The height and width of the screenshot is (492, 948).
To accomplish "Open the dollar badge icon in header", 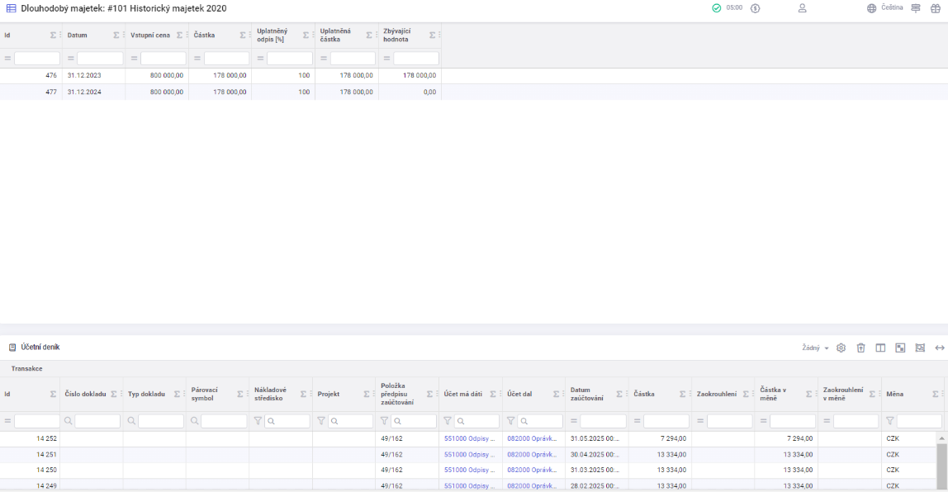I will [x=755, y=8].
